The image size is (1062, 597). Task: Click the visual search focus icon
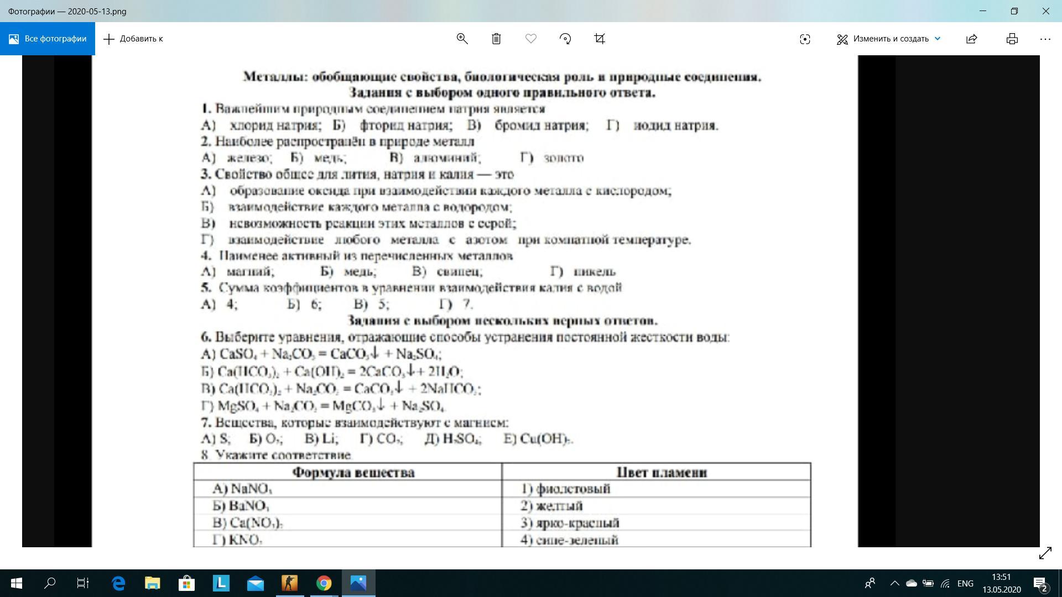[805, 39]
